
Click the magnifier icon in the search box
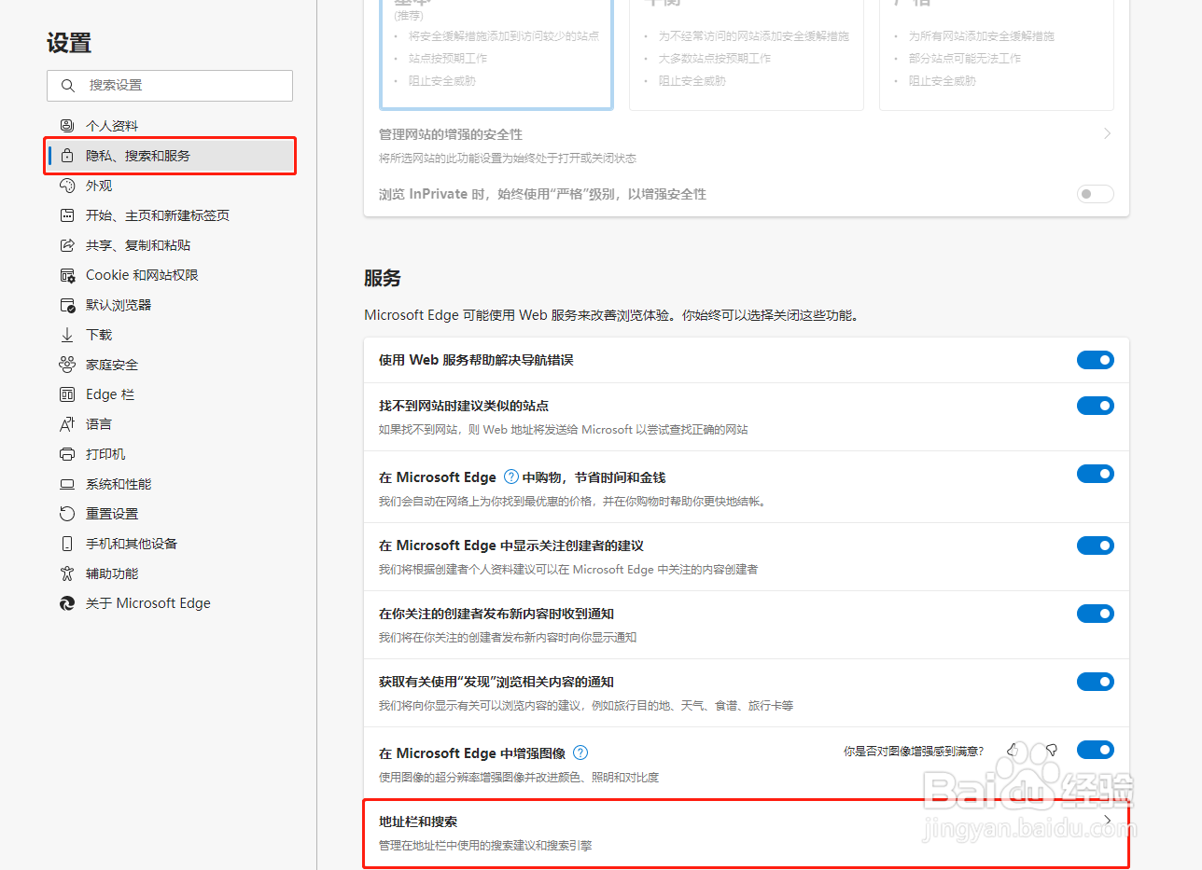click(67, 86)
